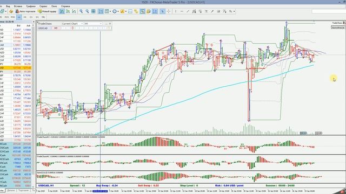Viewport: 346px width, 194px height.
Task: Open the Окно menu
Action: click(x=54, y=6)
